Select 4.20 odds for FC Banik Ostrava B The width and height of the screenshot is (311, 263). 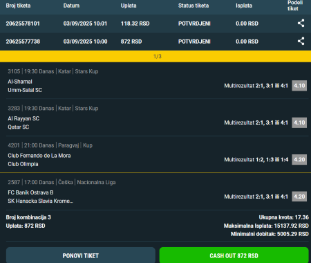tap(299, 197)
